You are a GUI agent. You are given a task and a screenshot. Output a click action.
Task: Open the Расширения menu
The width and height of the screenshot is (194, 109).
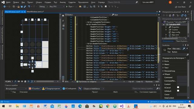point(83,2)
